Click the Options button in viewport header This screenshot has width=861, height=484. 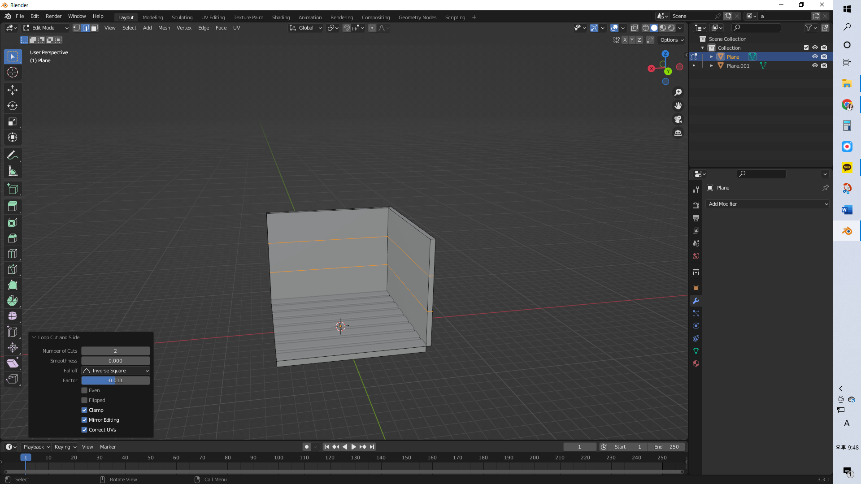672,40
